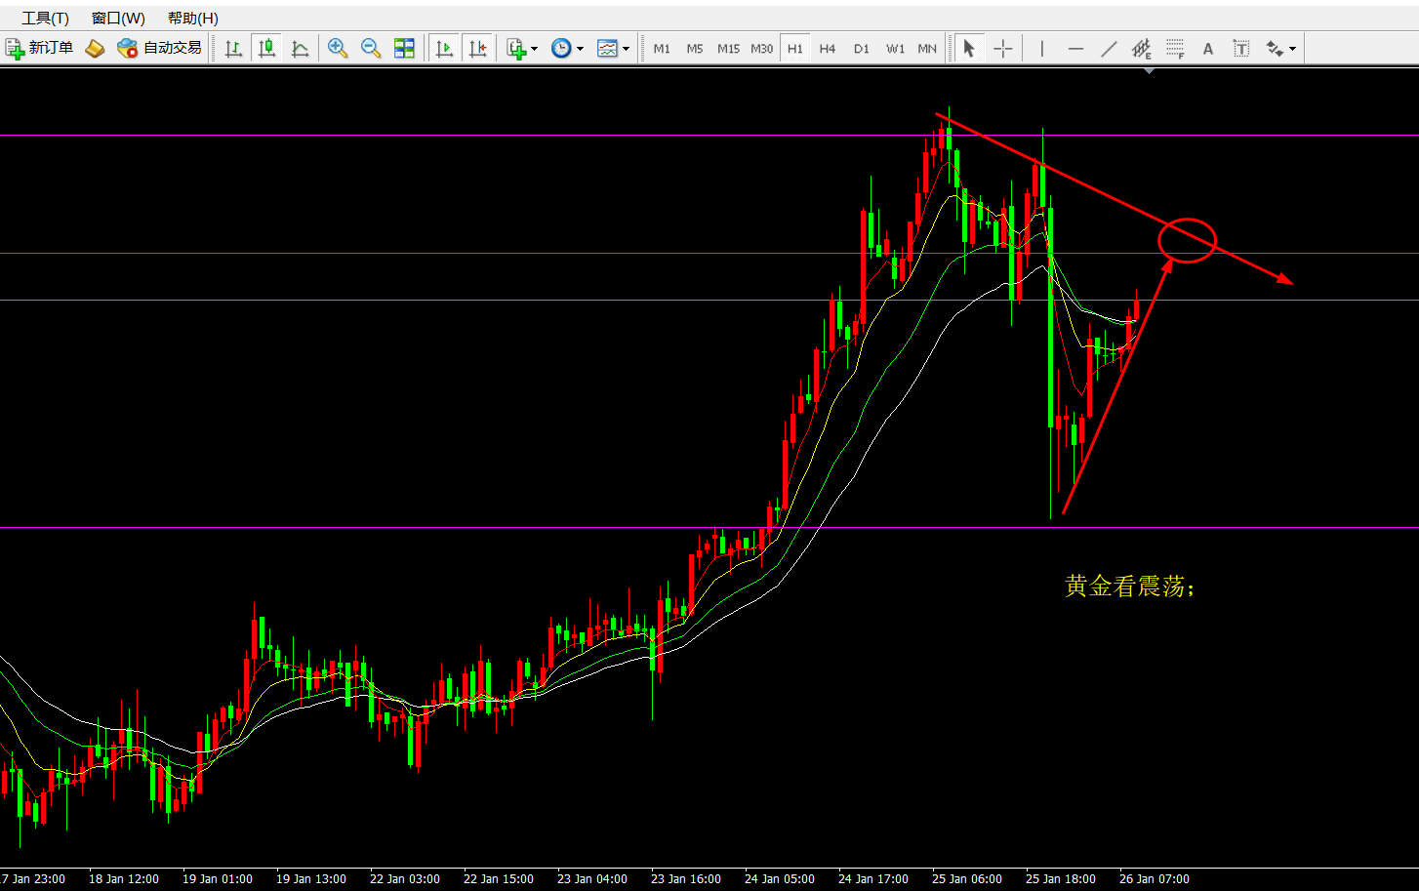1419x891 pixels.
Task: Toggle chart auto scroll icon
Action: point(444,48)
